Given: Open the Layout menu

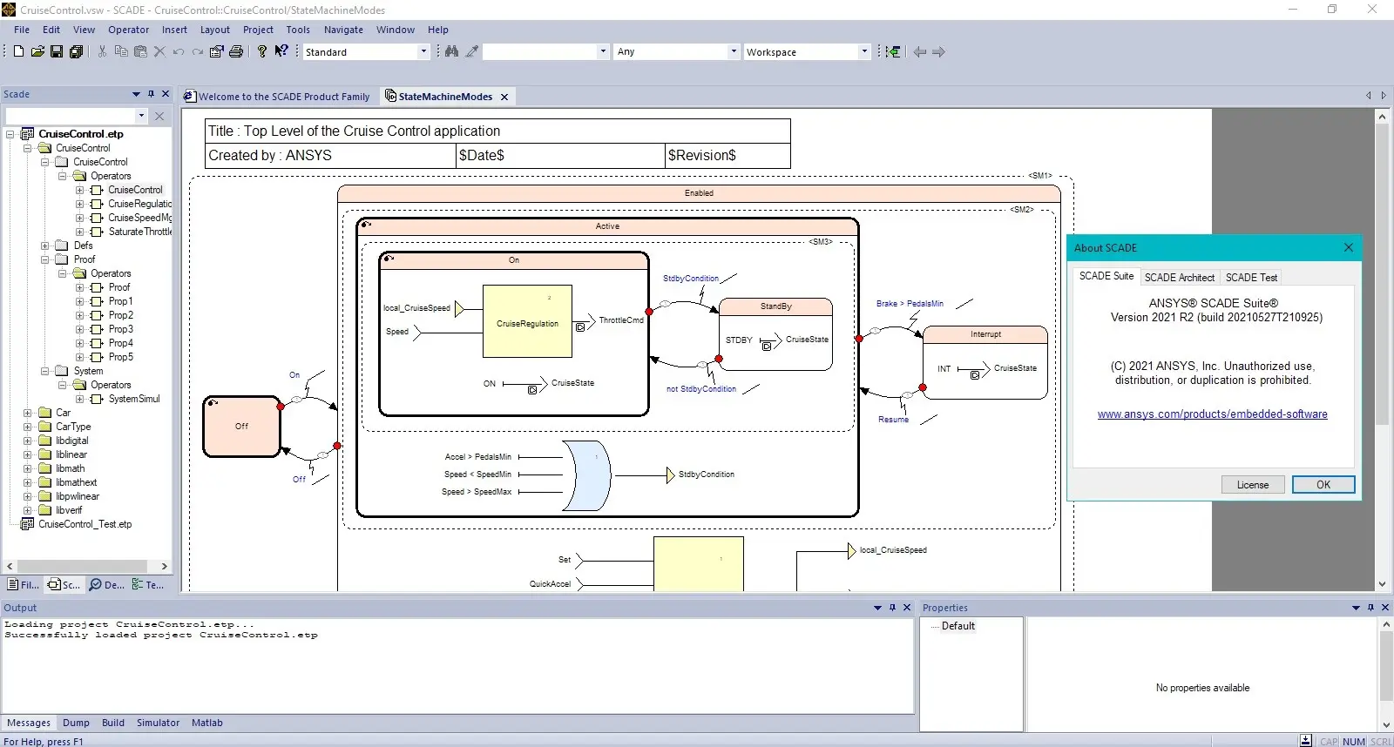Looking at the screenshot, I should (215, 30).
